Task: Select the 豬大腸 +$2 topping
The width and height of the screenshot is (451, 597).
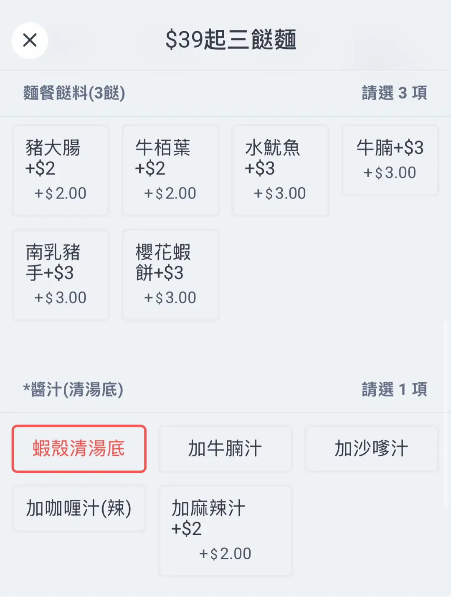Action: [61, 170]
